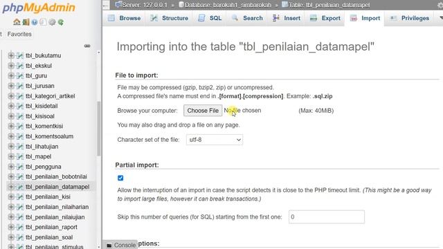Click the log out door icon

click(26, 22)
